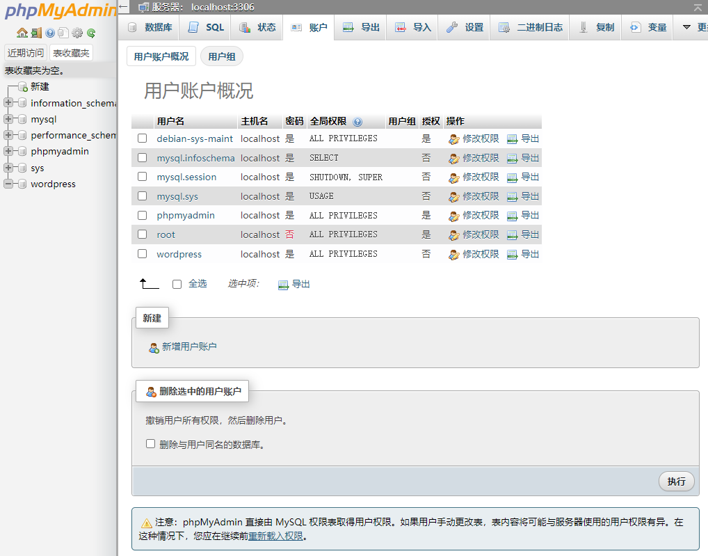Click the home icon in the sidebar
Viewport: 708px width, 556px height.
[x=22, y=33]
